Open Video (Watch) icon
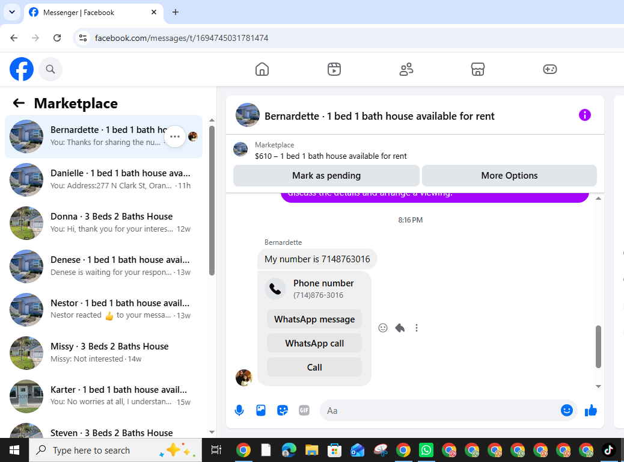 (334, 69)
